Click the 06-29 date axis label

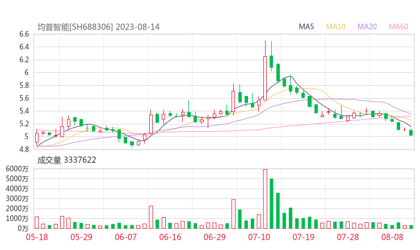click(x=215, y=237)
